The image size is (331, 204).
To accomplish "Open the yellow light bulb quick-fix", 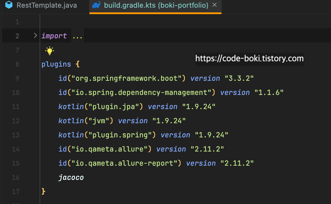I will [x=50, y=51].
